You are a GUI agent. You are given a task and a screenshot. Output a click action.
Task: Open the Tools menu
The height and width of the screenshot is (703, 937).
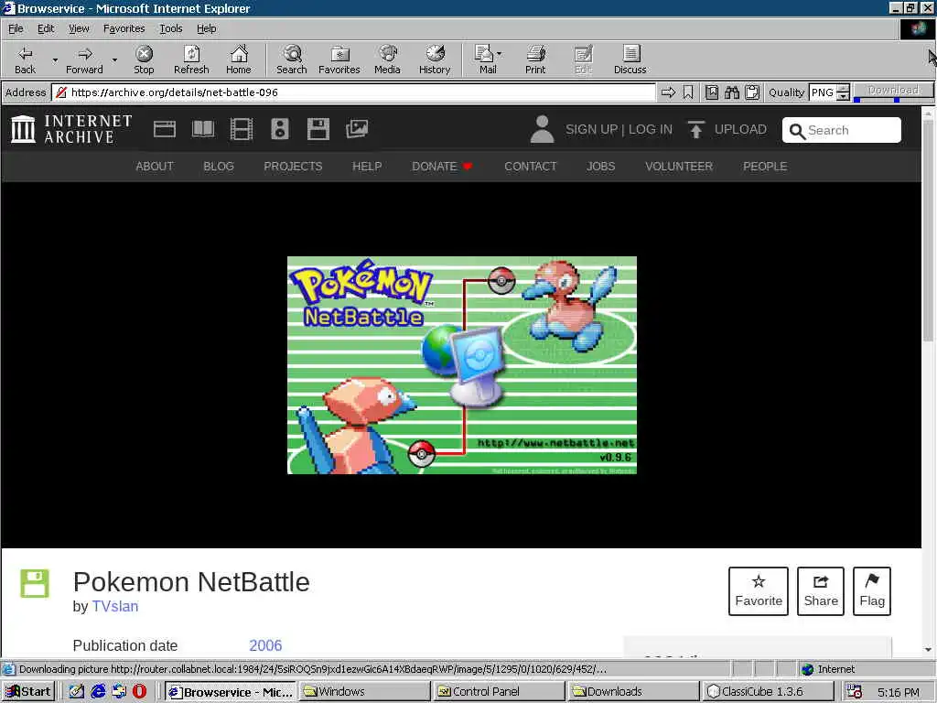[x=170, y=28]
